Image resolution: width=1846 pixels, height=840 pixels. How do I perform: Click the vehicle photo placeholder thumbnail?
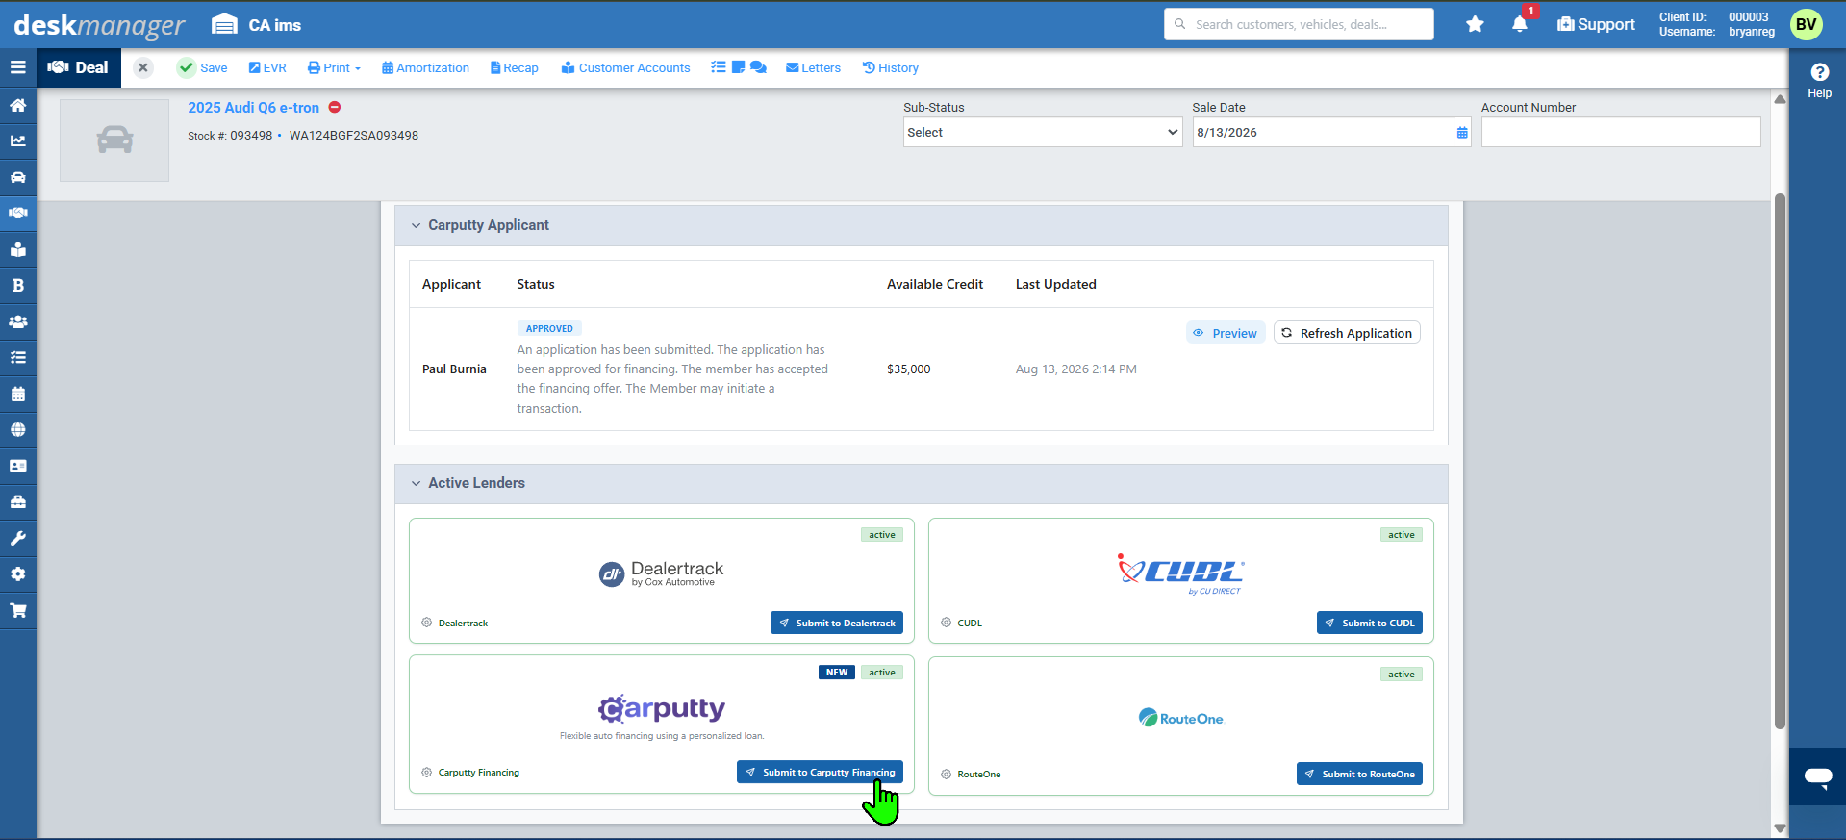pyautogui.click(x=114, y=140)
